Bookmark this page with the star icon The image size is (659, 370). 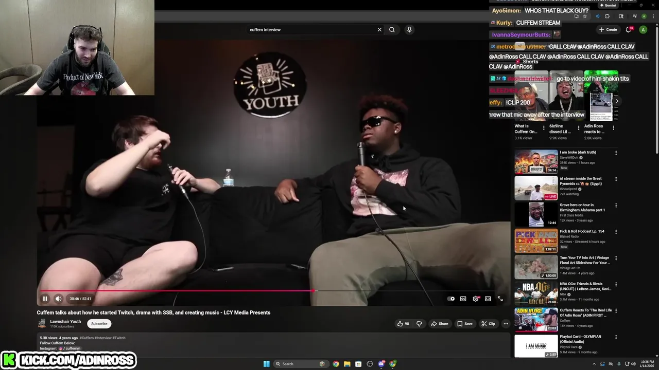[584, 16]
